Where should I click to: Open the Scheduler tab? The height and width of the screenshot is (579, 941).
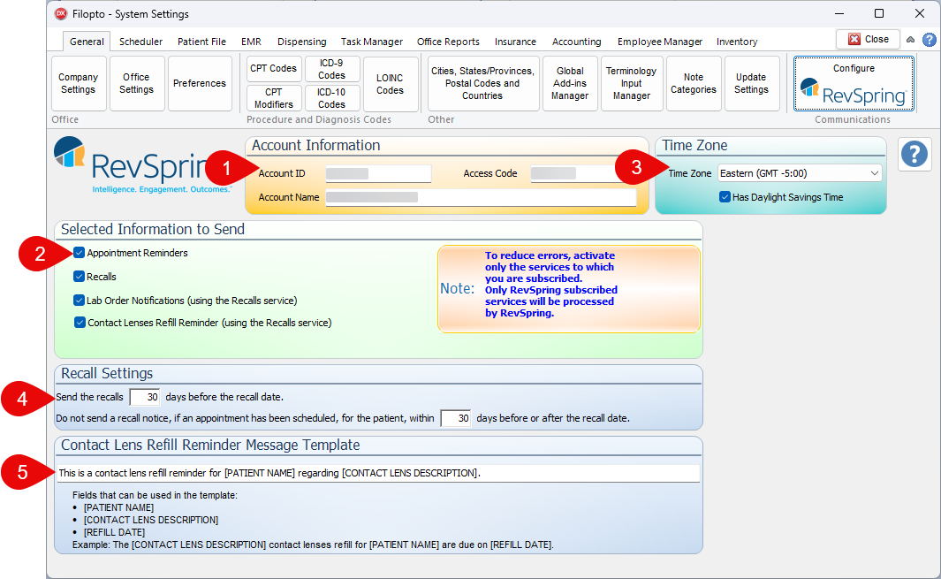(x=140, y=42)
